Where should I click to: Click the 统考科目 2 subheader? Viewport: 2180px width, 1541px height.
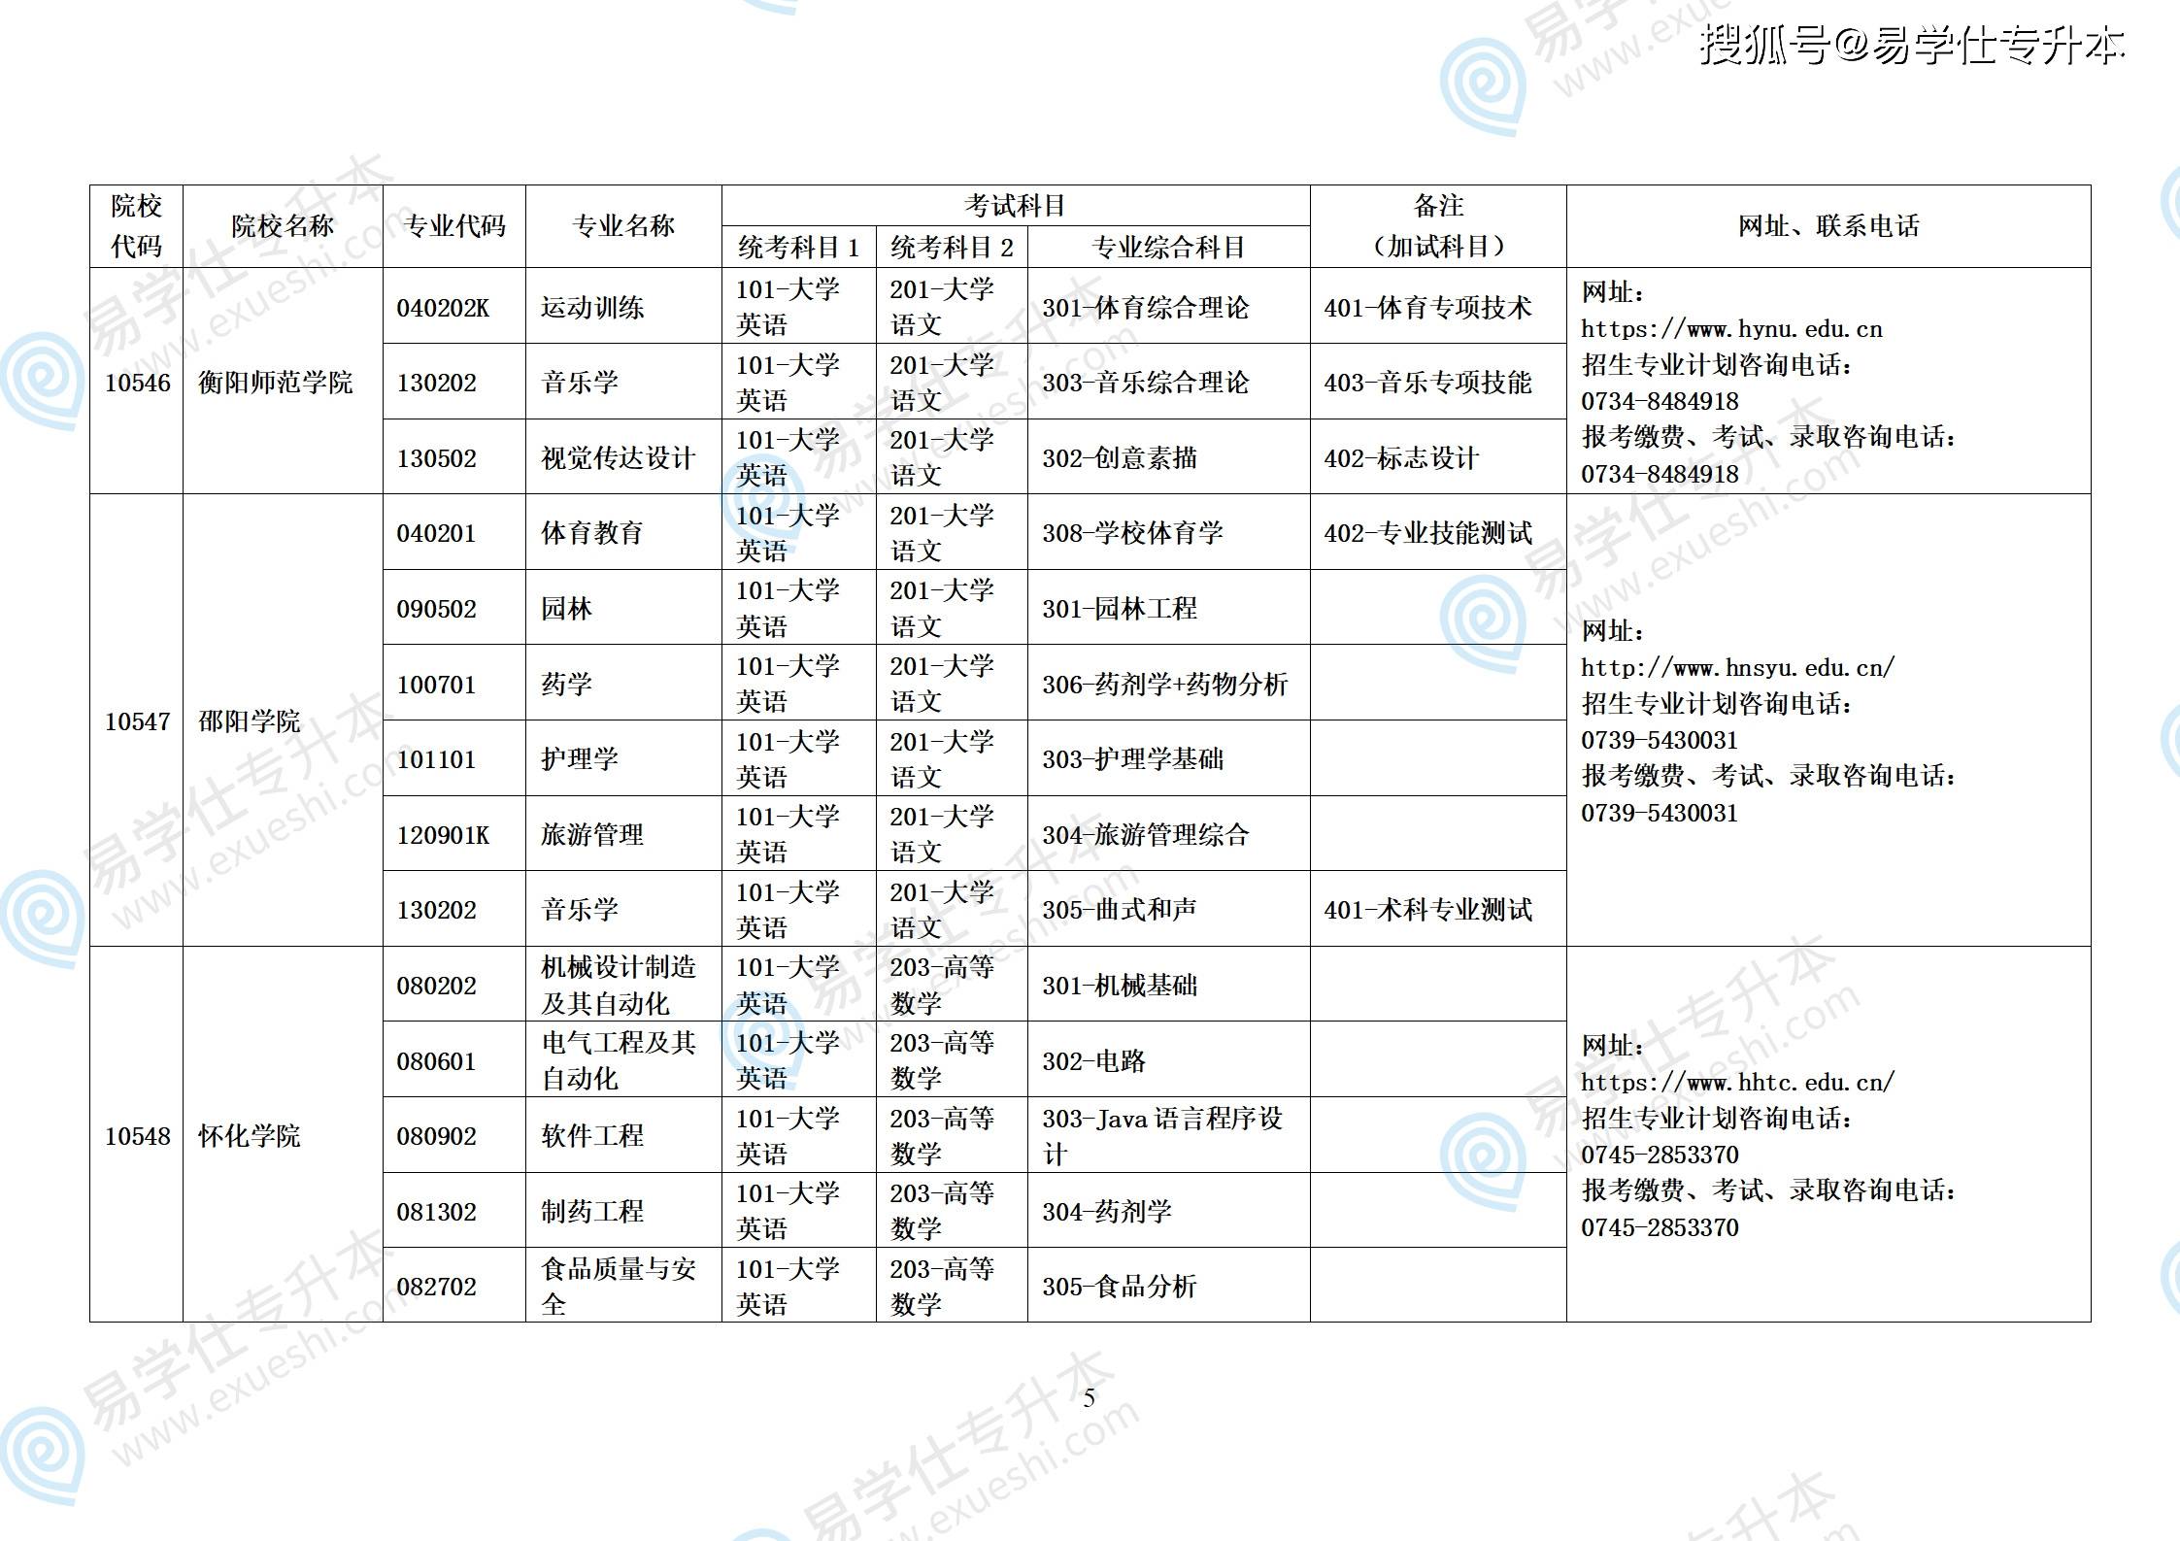952,248
